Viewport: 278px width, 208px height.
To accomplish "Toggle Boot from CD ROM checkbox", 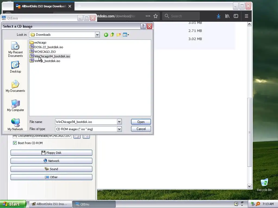I will [x=15, y=143].
